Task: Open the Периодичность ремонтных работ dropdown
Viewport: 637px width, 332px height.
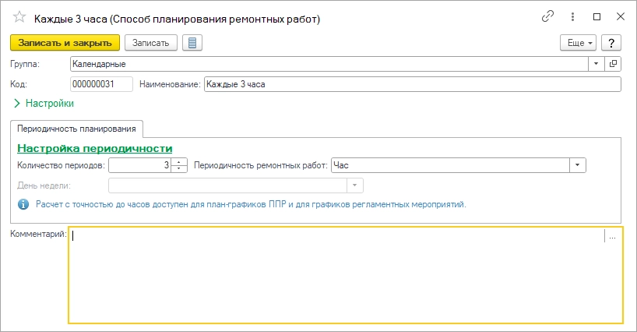Action: (577, 165)
